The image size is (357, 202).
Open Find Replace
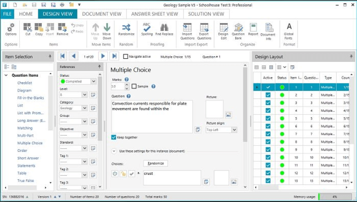click(164, 30)
